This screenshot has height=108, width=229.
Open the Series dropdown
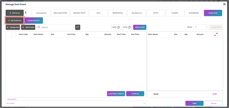point(201,27)
